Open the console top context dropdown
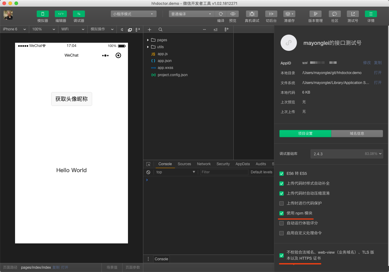The width and height of the screenshot is (389, 272). [x=176, y=172]
